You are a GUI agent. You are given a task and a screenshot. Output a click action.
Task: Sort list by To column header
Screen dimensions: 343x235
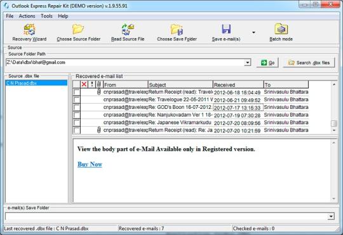pyautogui.click(x=286, y=84)
